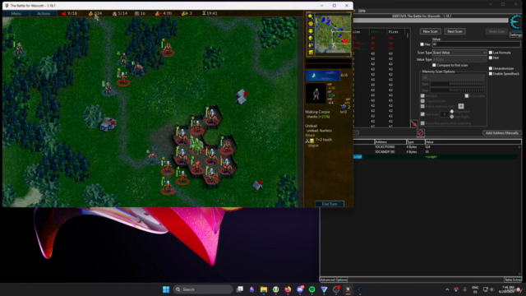Select address row with value 524
This screenshot has height=296, width=526.
(436, 147)
